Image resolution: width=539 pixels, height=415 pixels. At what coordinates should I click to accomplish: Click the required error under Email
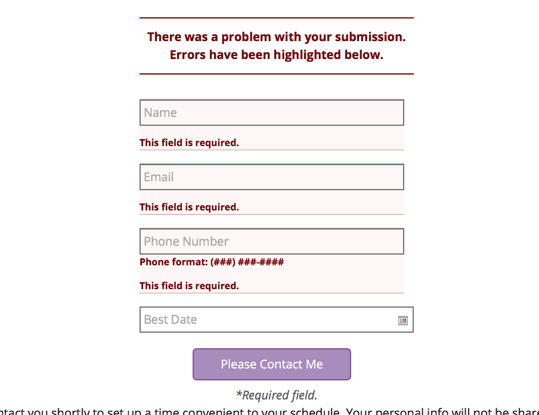point(189,207)
